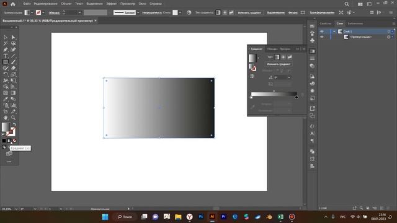Open the stroke color dropdown in control bar
The width and height of the screenshot is (397, 223).
click(x=43, y=12)
